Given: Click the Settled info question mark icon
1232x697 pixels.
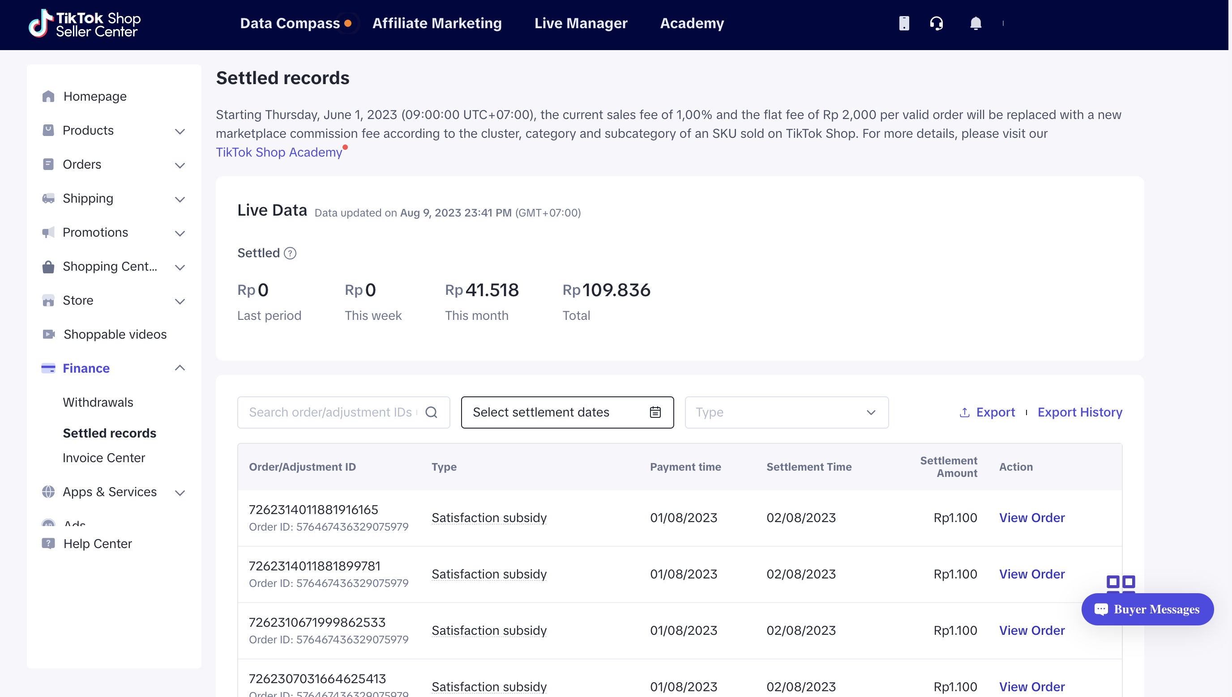Looking at the screenshot, I should pos(290,253).
